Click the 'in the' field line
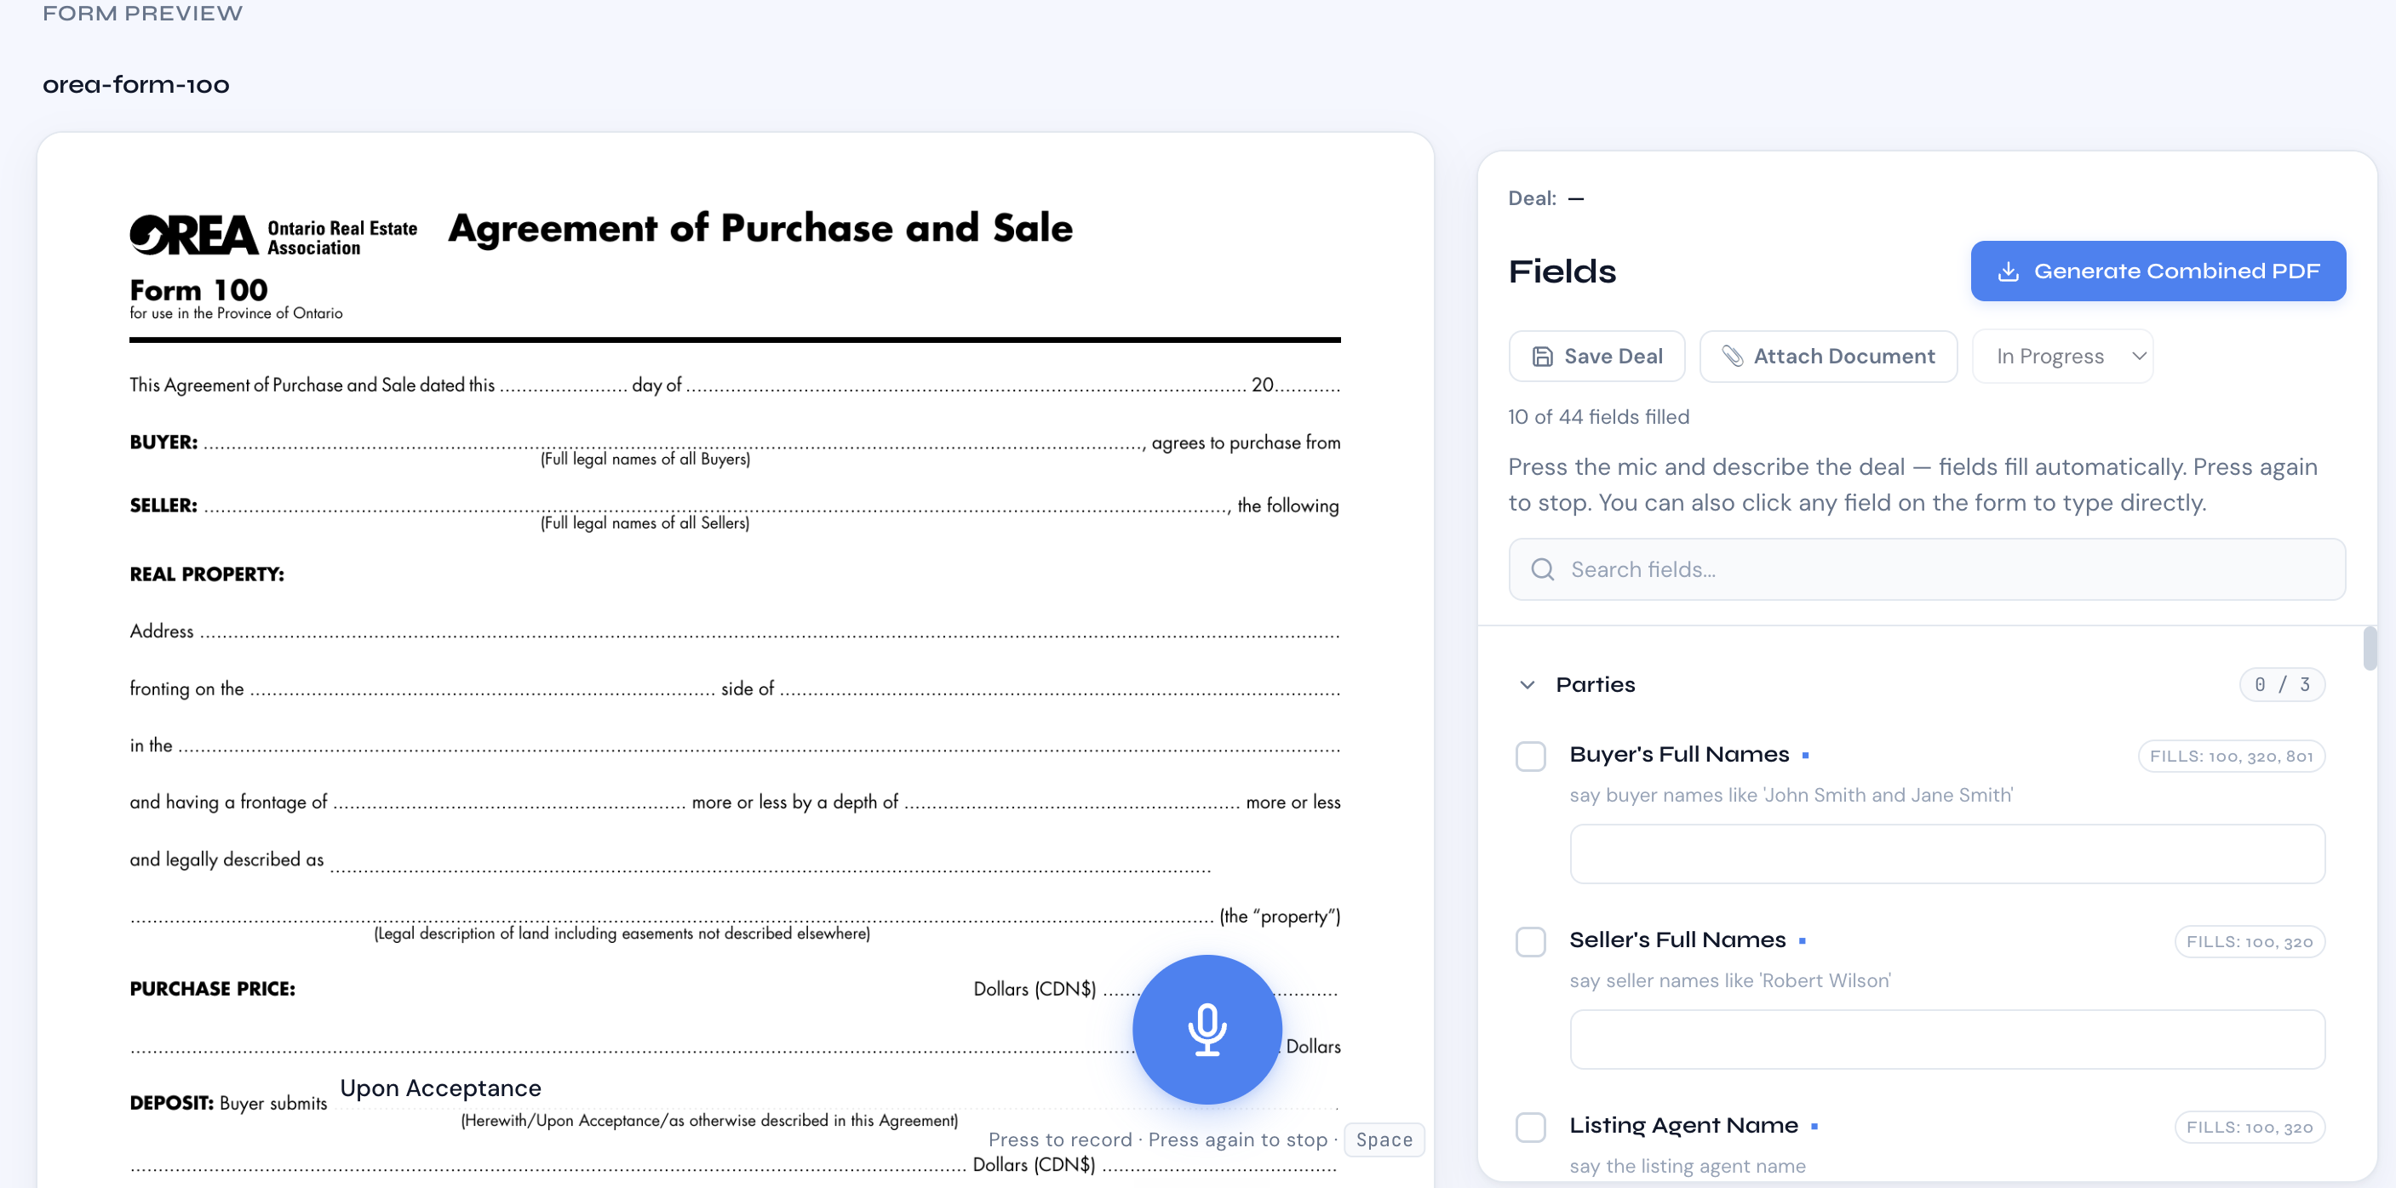 [x=758, y=745]
